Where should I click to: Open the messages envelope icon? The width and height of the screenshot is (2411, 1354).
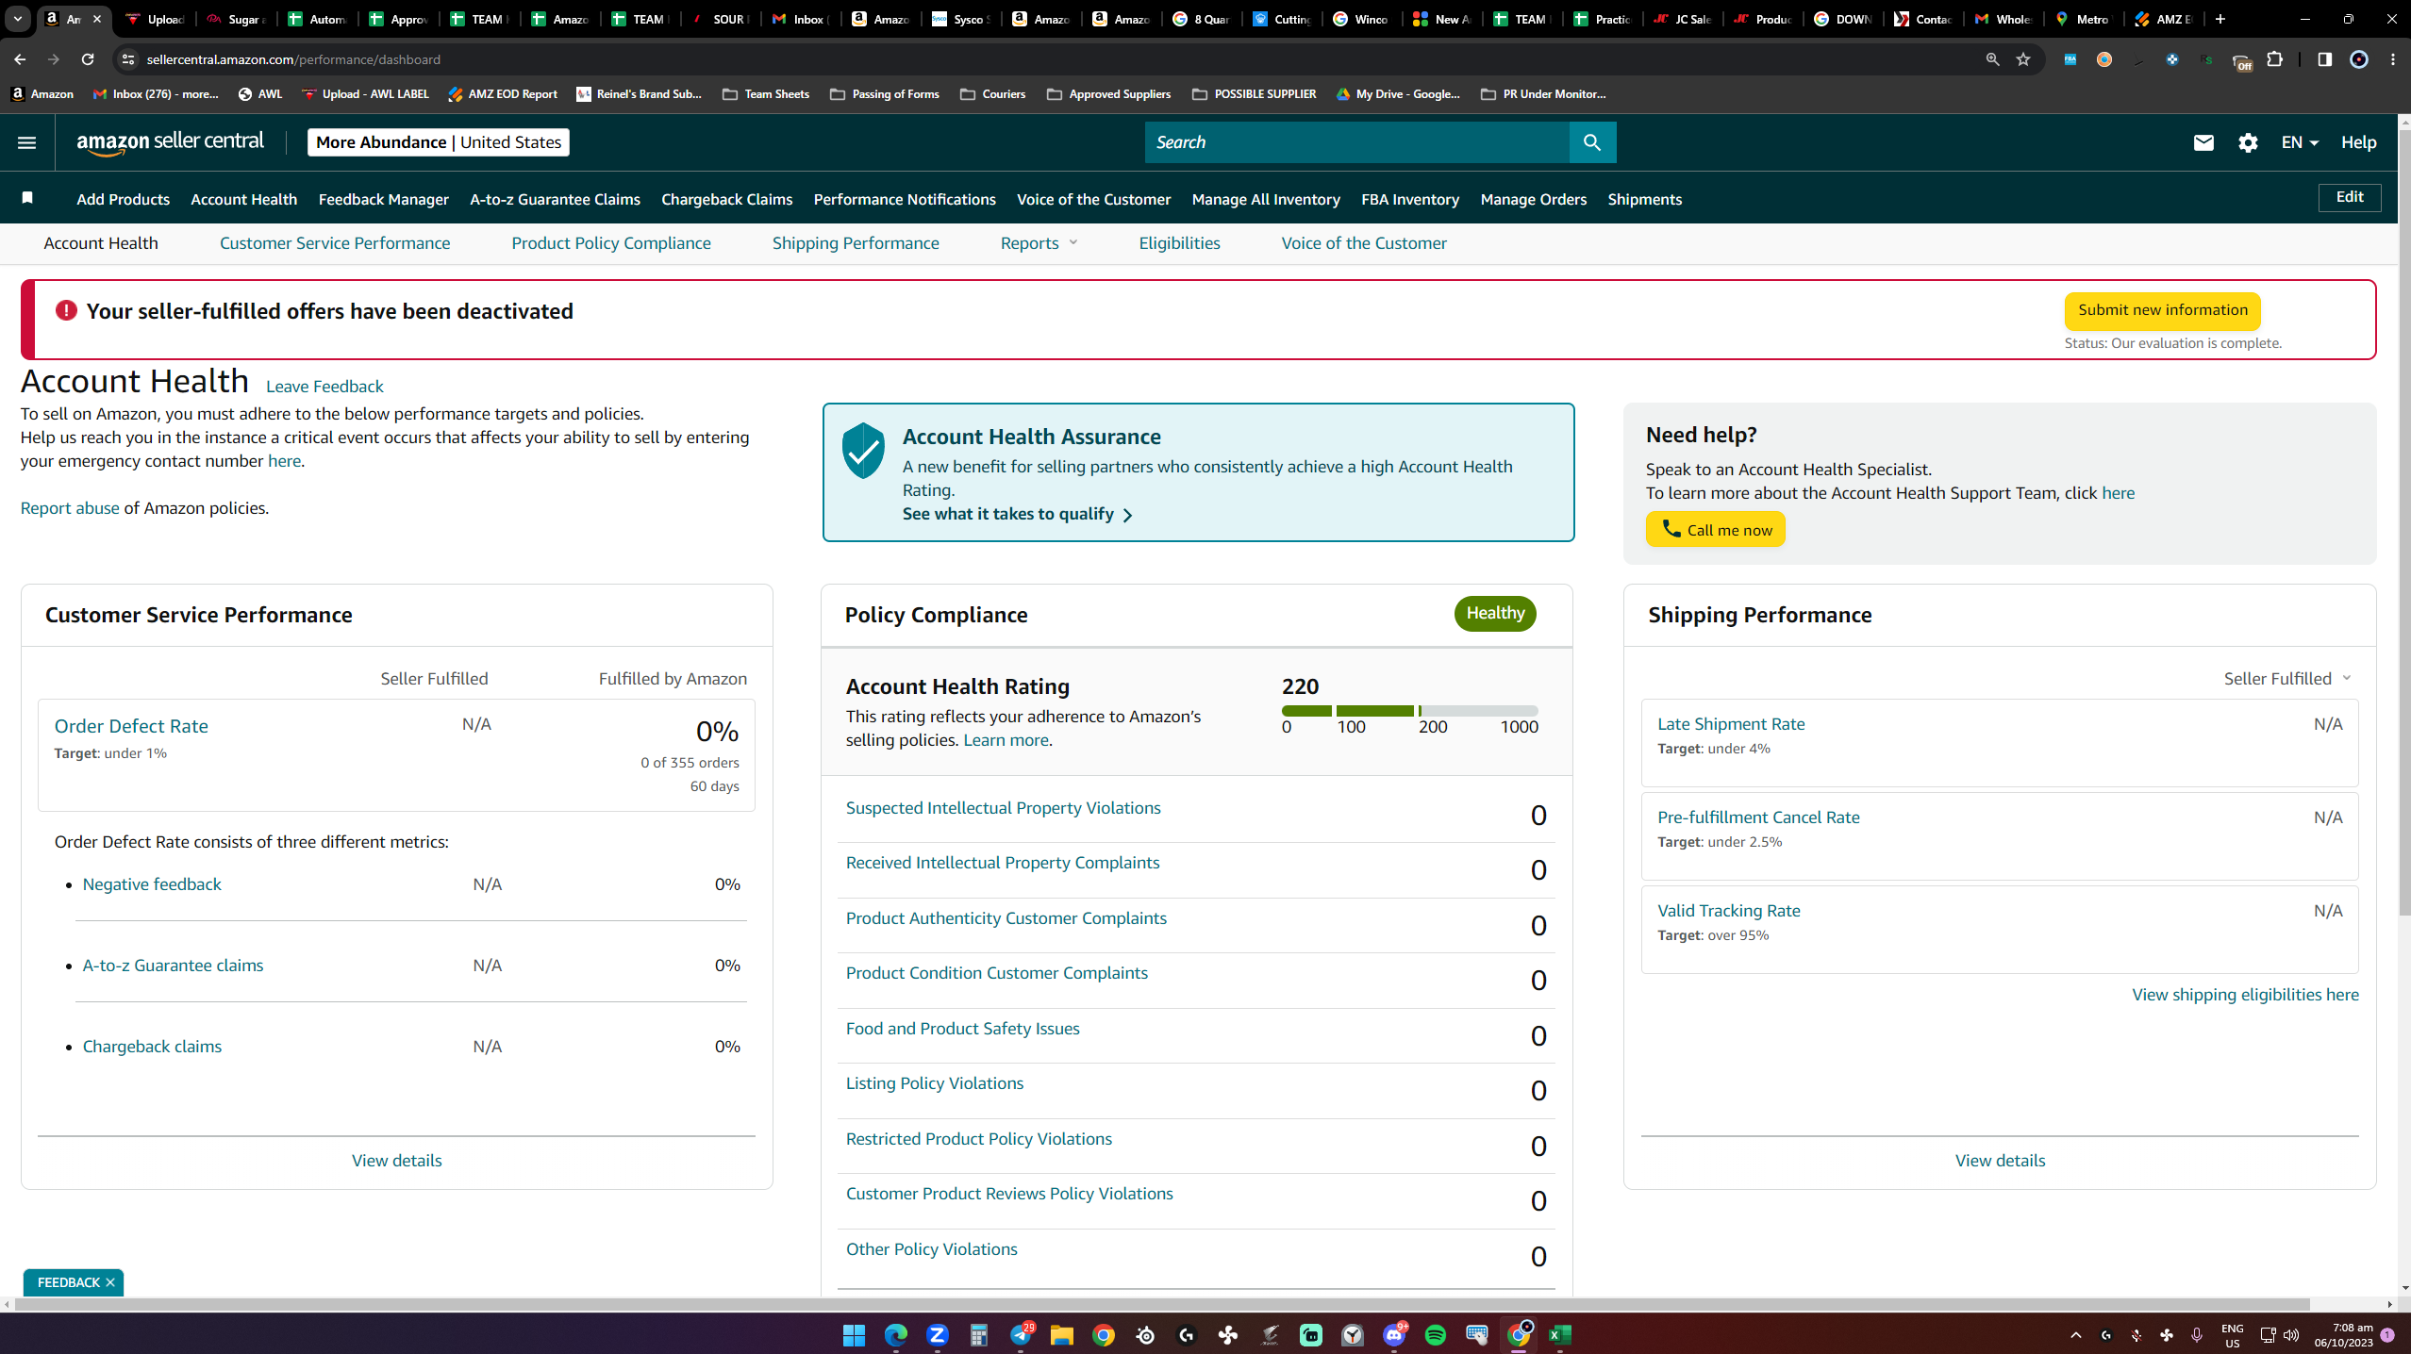pyautogui.click(x=2203, y=142)
